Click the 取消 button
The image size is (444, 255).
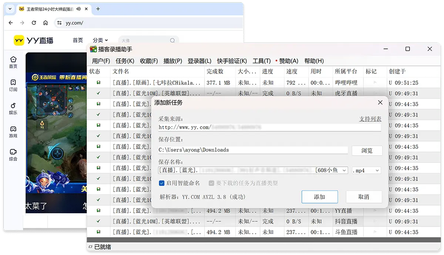(364, 197)
